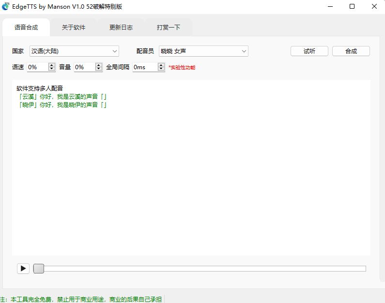Click the 音量 value field
The image size is (385, 303).
[84, 67]
